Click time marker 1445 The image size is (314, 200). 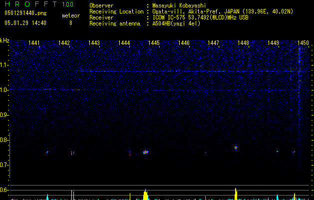[154, 43]
